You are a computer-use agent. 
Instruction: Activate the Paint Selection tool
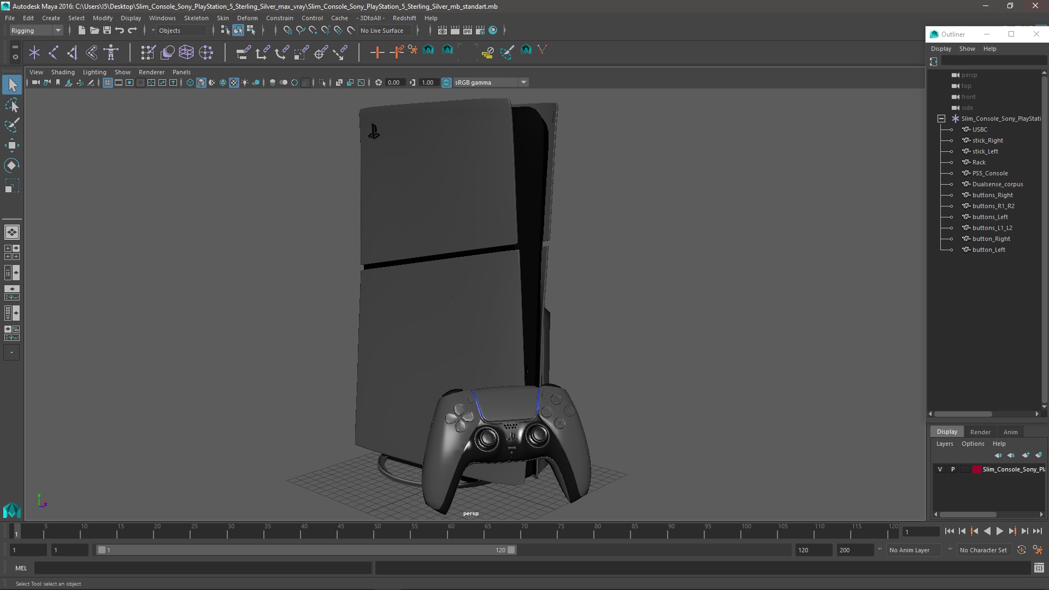(x=12, y=125)
